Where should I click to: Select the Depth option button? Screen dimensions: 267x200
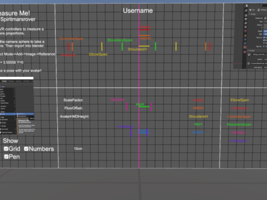click(265, 31)
